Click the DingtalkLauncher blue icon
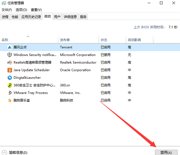Image resolution: width=180 pixels, height=155 pixels. coord(10,78)
